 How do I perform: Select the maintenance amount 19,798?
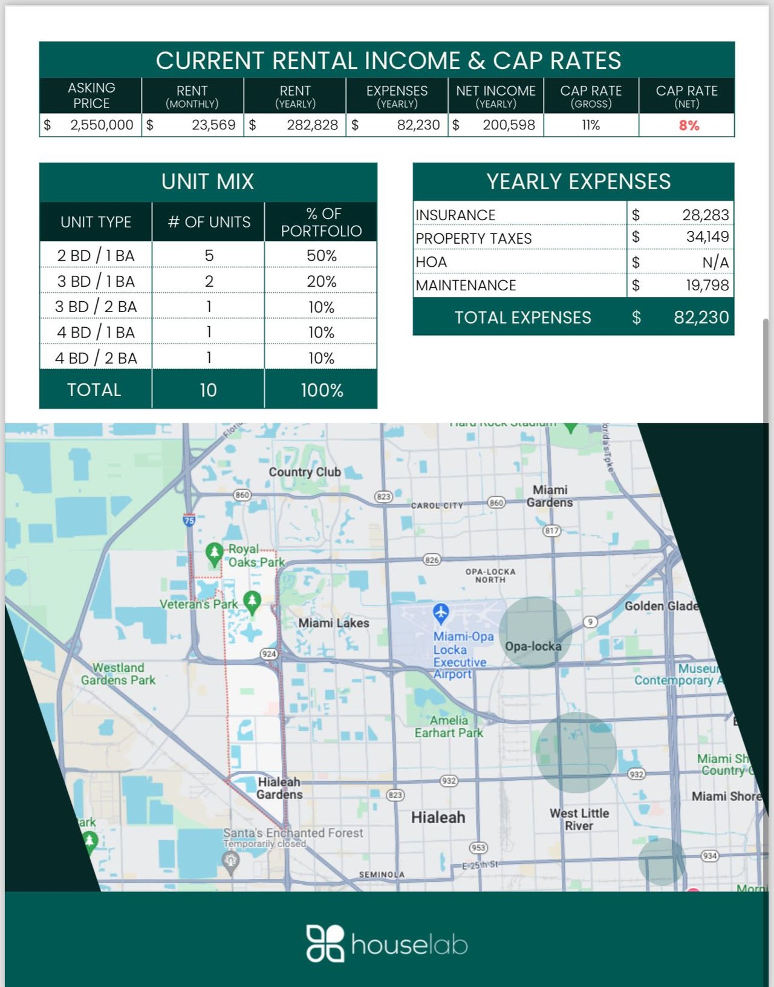[707, 285]
